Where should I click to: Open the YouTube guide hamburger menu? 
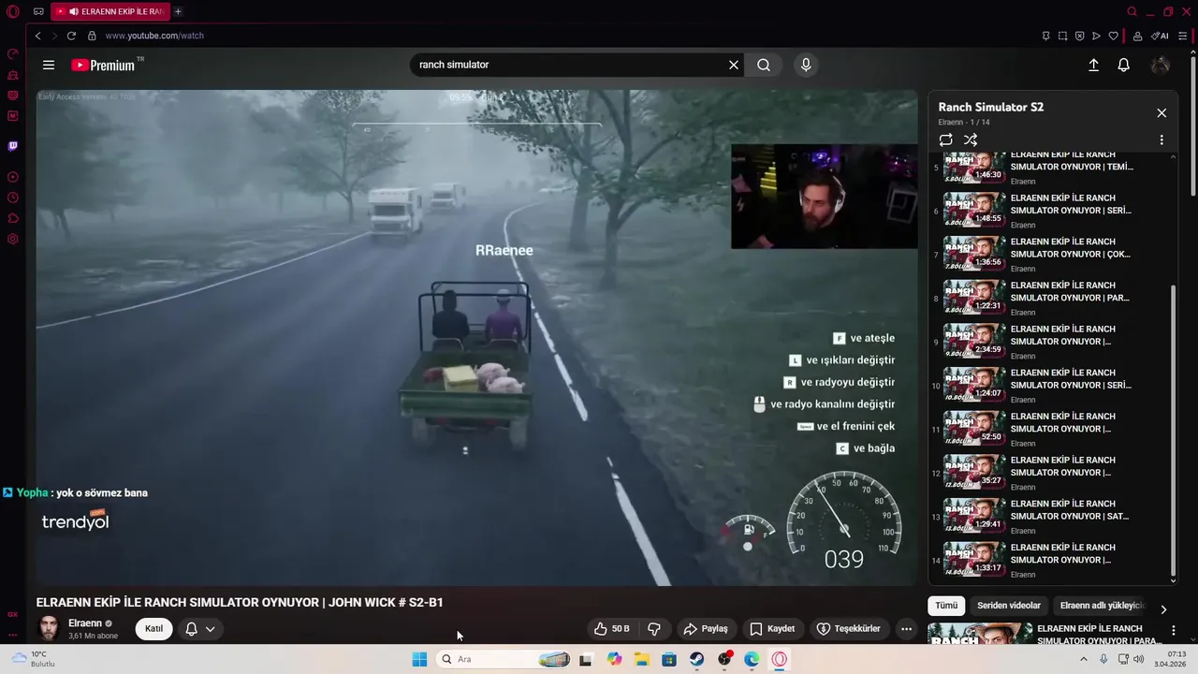[49, 65]
